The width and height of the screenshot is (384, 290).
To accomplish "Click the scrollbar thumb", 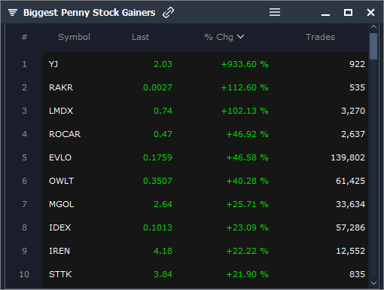I will point(373,46).
